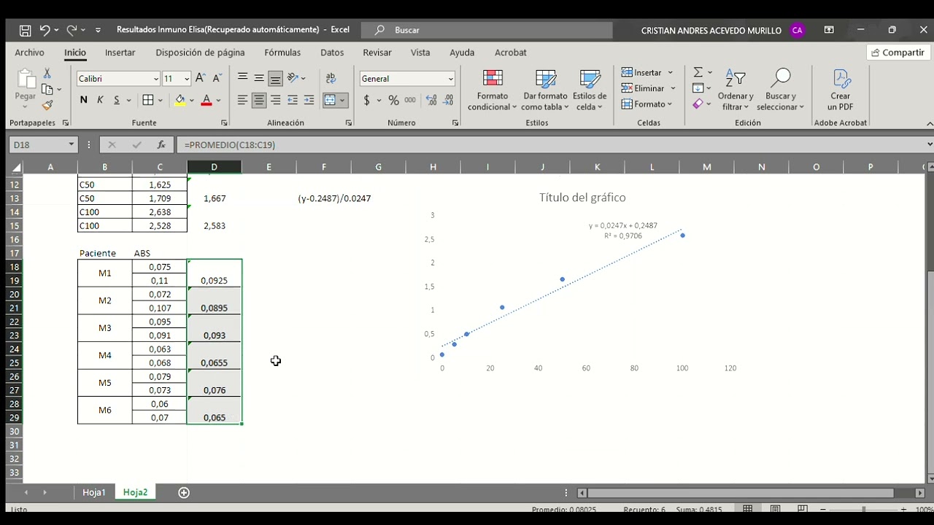Click the AutoSum sigma icon
The height and width of the screenshot is (525, 934).
(x=698, y=72)
